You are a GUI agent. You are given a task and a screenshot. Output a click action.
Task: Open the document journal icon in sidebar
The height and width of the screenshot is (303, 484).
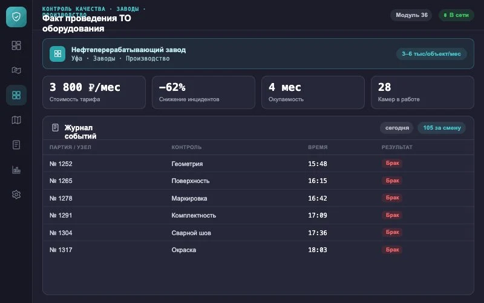pyautogui.click(x=16, y=145)
